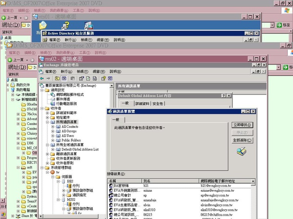Click the envelope desktop icon in nts01
Screen dimensions: 293x219
[x=43, y=25]
